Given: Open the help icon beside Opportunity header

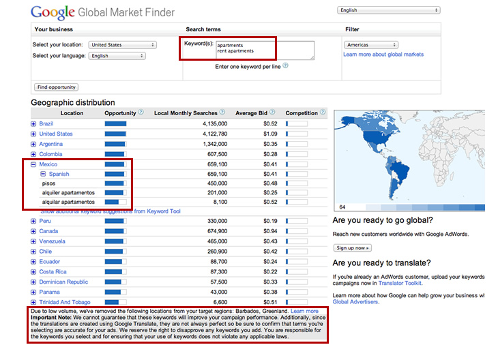Looking at the screenshot, I should 141,112.
